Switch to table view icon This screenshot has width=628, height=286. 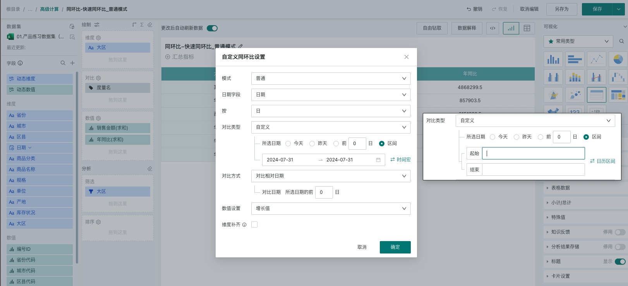point(527,28)
